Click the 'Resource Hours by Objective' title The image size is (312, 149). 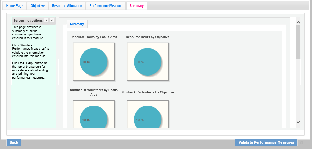click(148, 37)
